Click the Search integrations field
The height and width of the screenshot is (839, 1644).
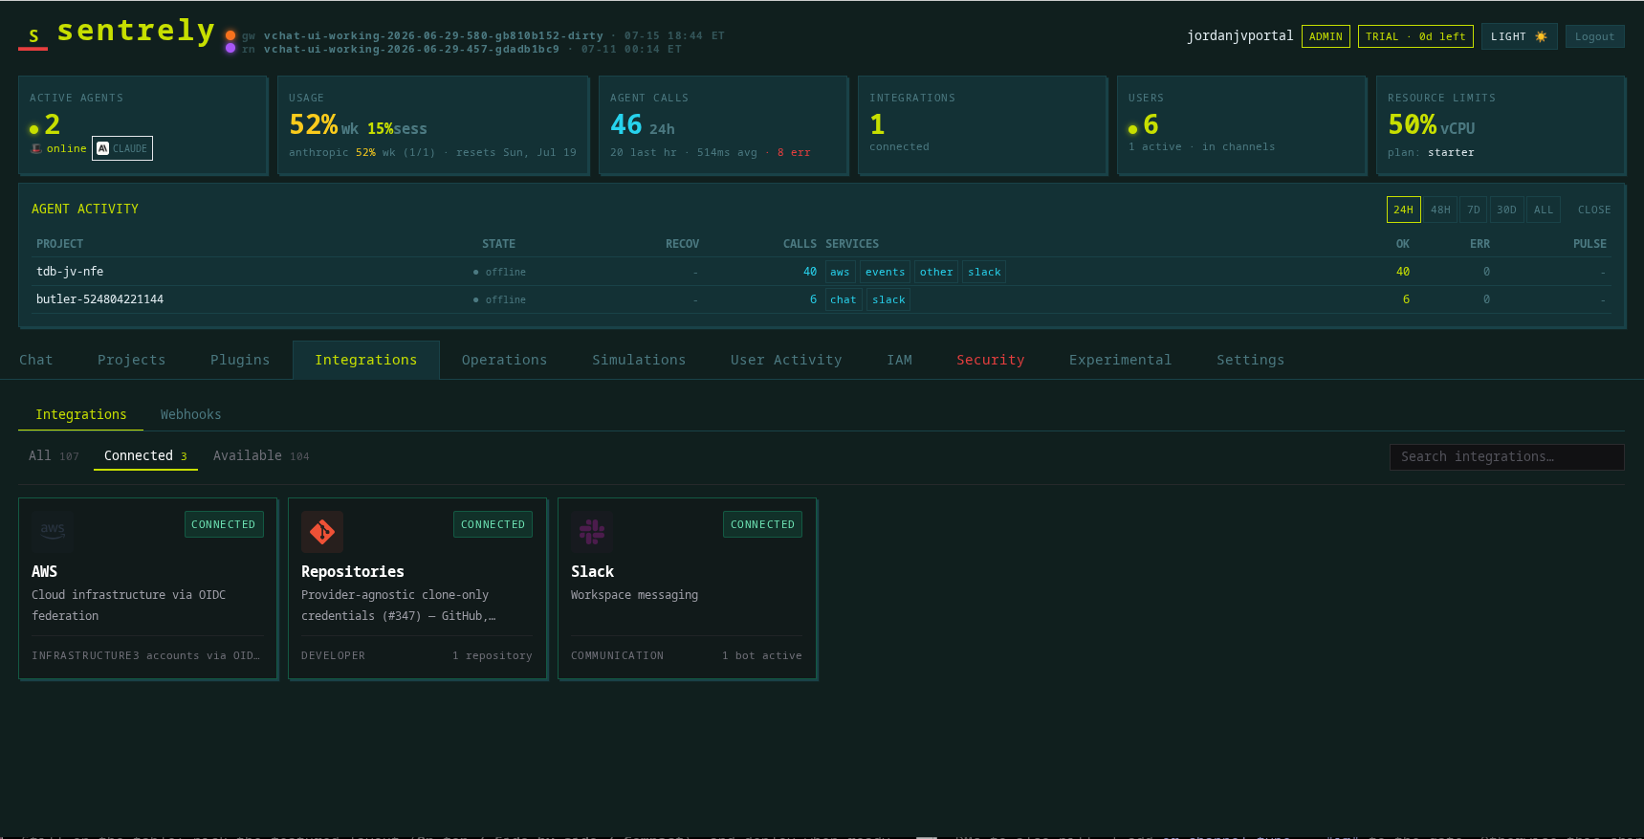click(x=1506, y=457)
